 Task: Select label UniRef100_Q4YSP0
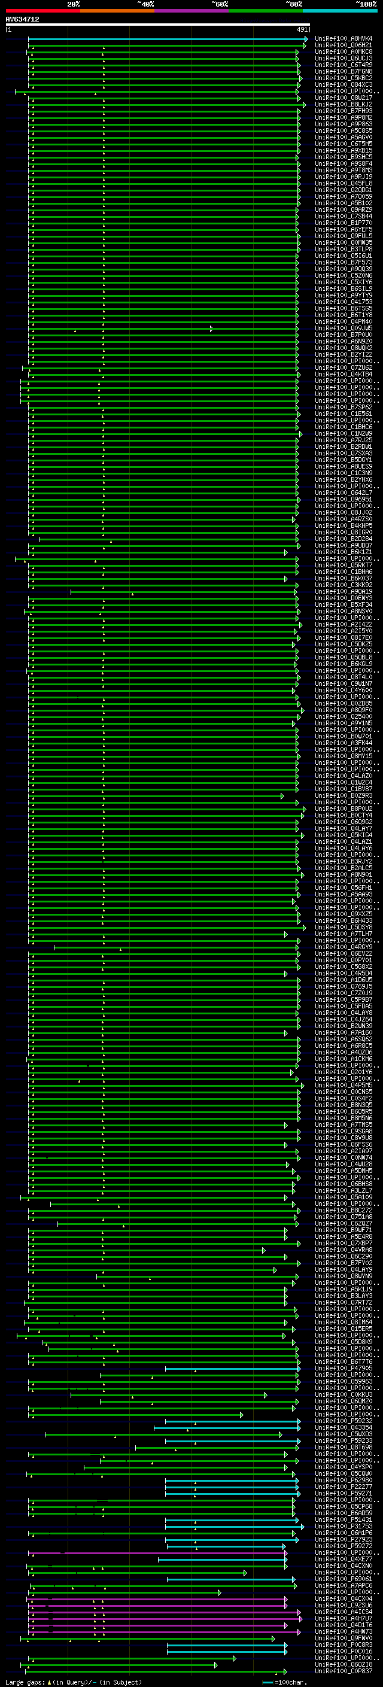click(x=343, y=1467)
